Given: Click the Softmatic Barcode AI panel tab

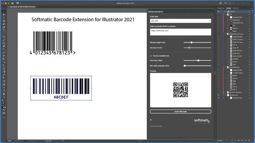Looking at the screenshot, I should tap(155, 12).
